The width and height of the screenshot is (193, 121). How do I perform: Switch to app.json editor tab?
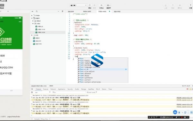(x=71, y=12)
